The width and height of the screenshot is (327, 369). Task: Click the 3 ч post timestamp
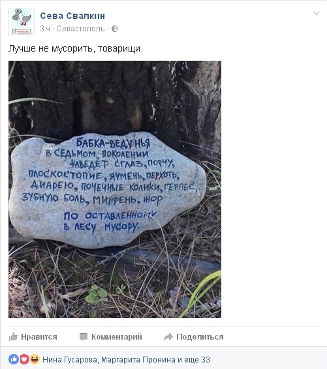tap(45, 29)
